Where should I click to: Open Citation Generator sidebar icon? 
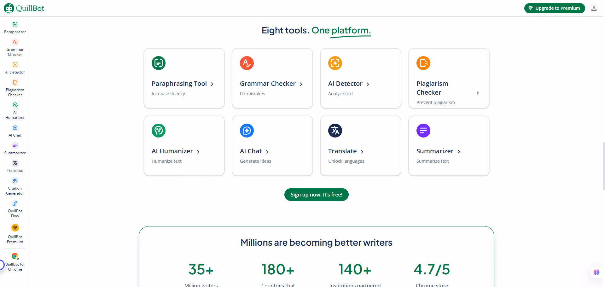(15, 181)
